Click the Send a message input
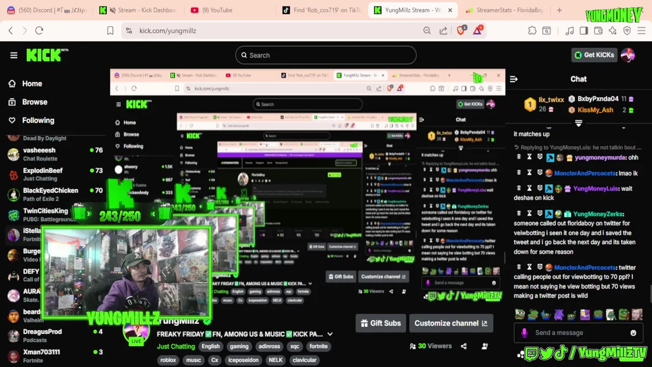Viewport: 652px width, 367px height. 578,333
